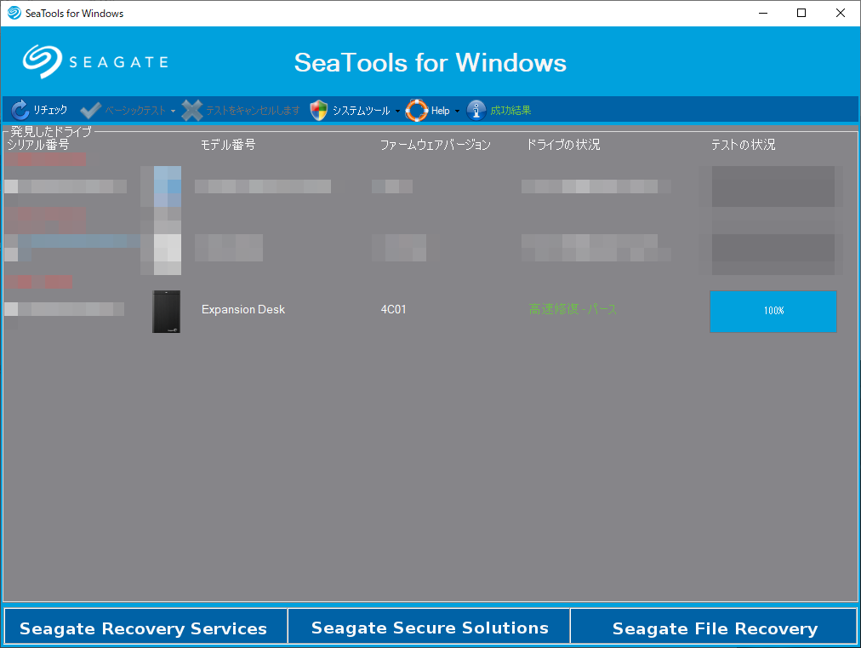
Task: Click the テストの状況 column header
Action: pos(743,145)
